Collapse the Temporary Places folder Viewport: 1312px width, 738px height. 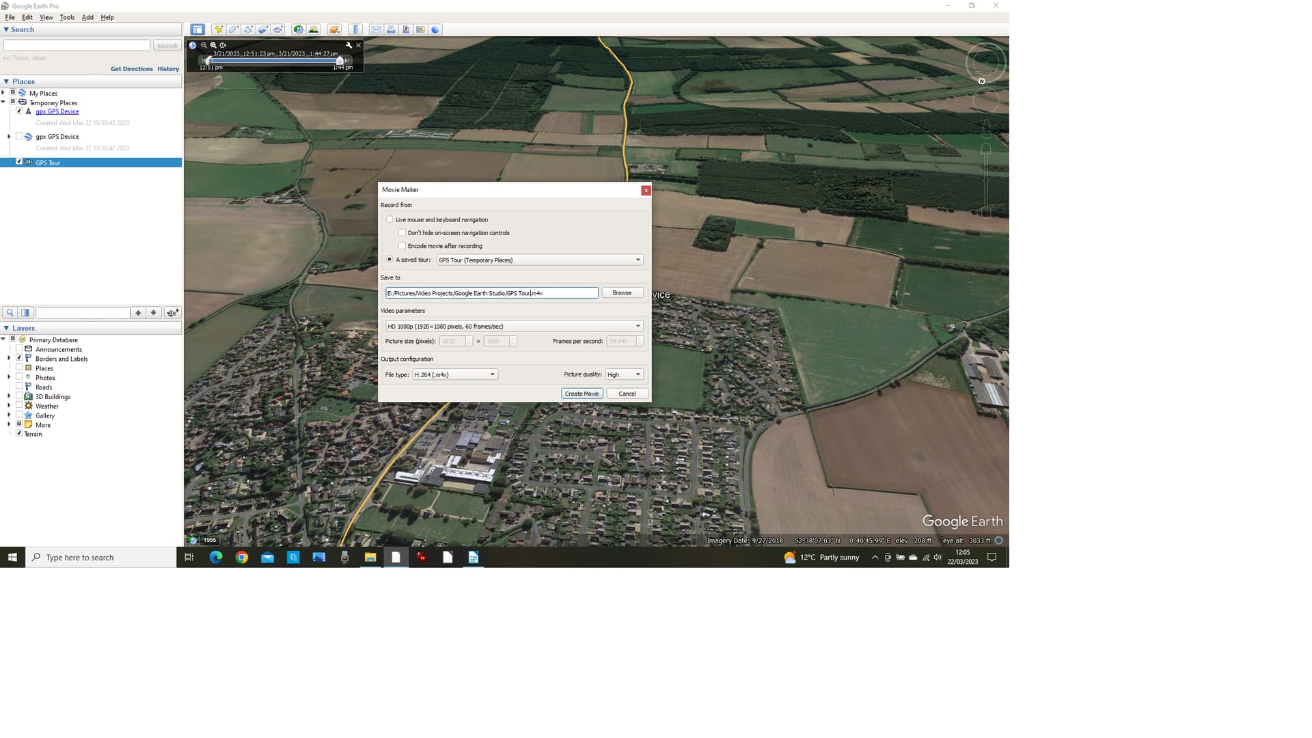[4, 101]
